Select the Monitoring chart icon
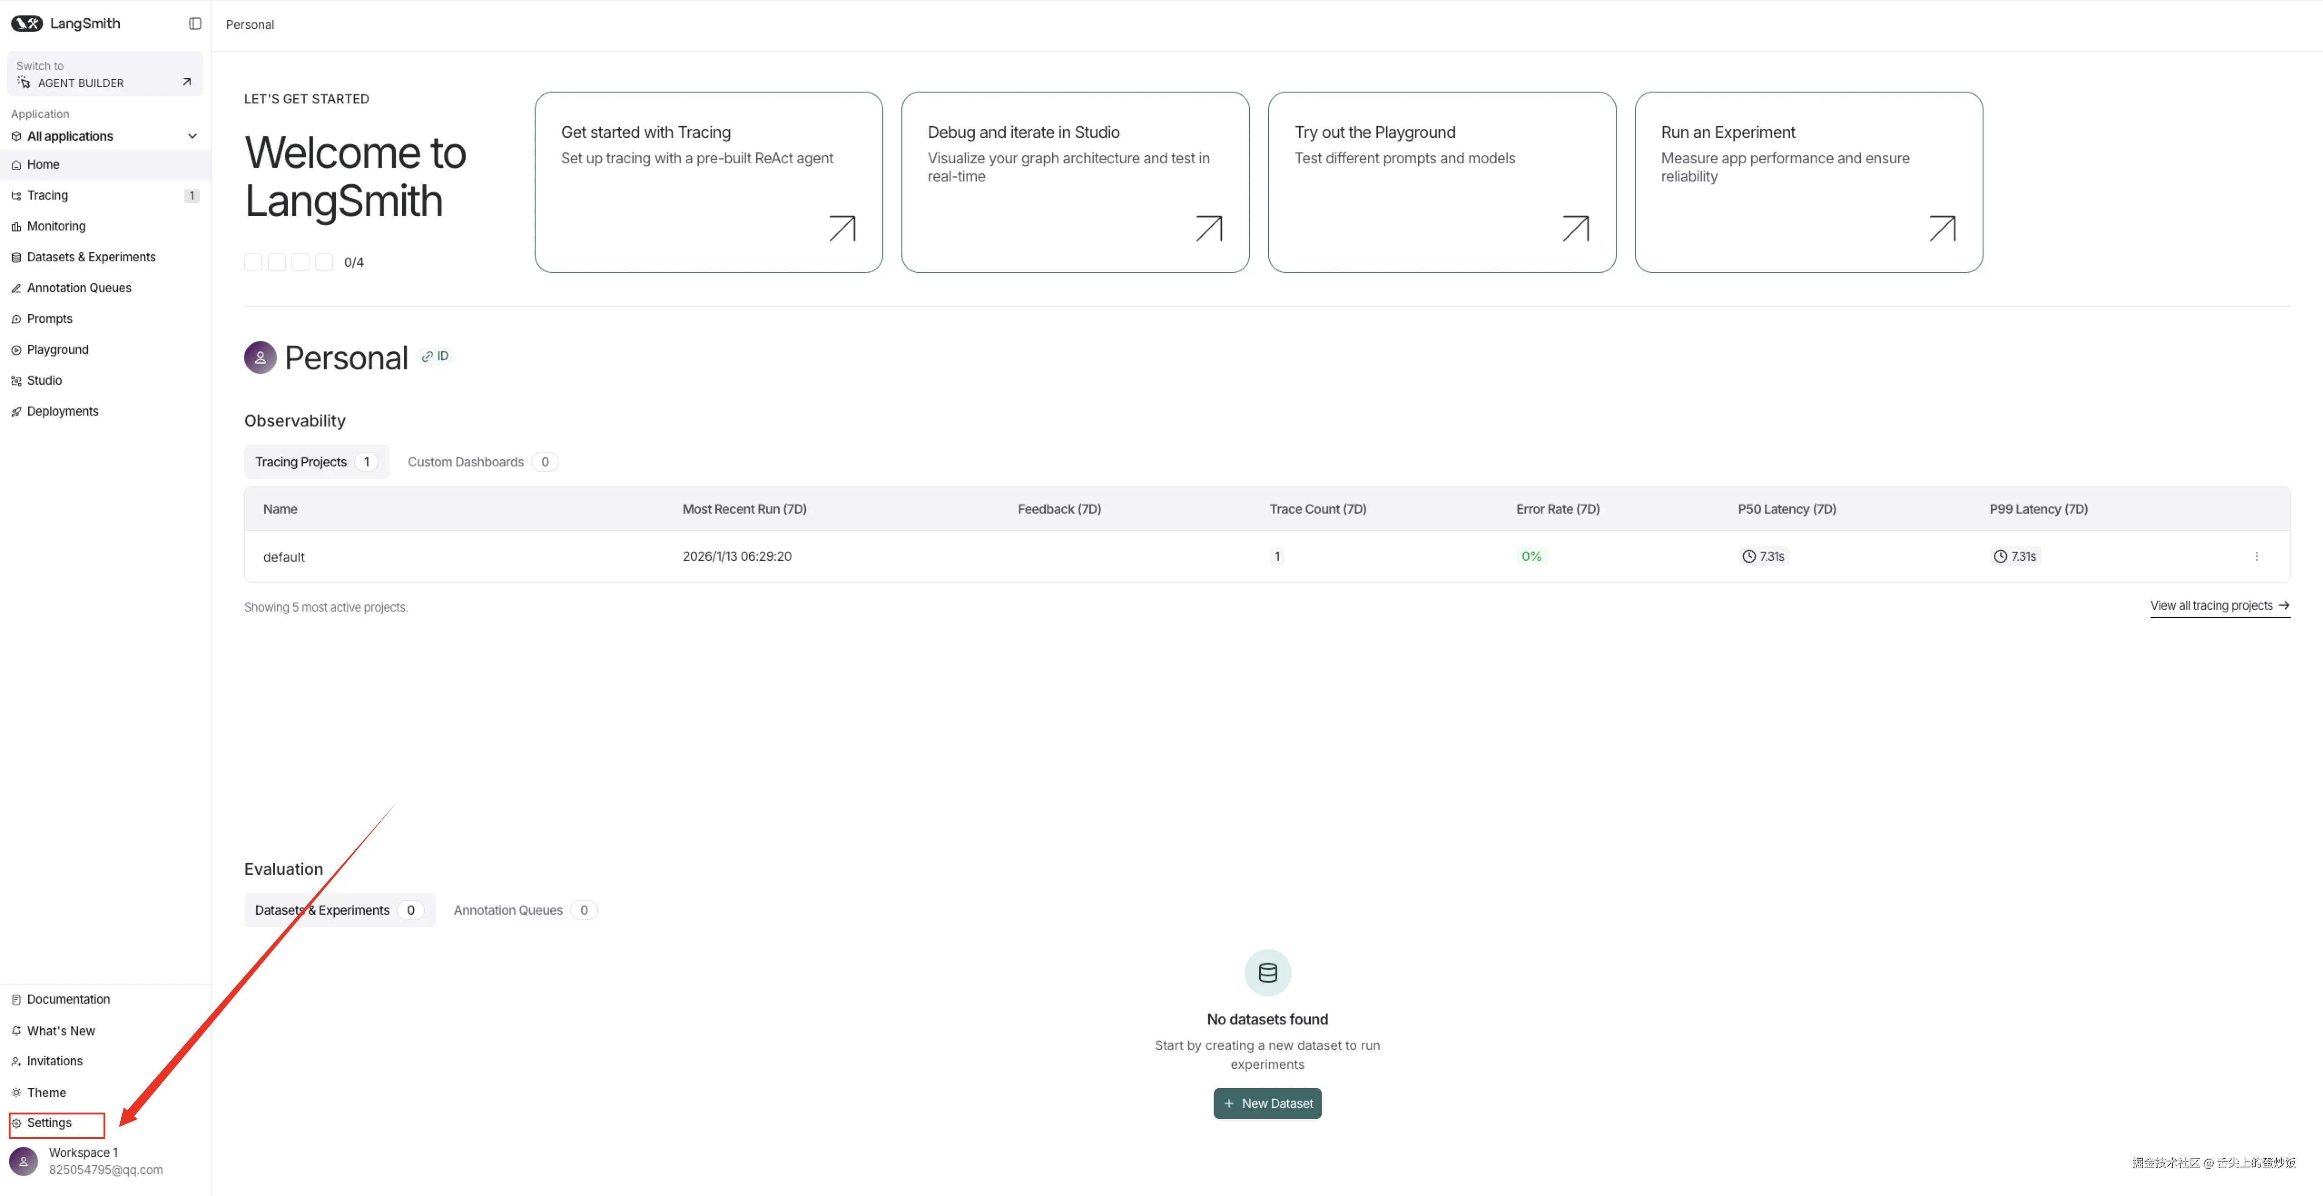This screenshot has height=1196, width=2323. point(16,226)
